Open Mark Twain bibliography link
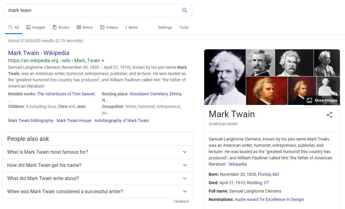This screenshot has height=209, width=345. point(31,120)
